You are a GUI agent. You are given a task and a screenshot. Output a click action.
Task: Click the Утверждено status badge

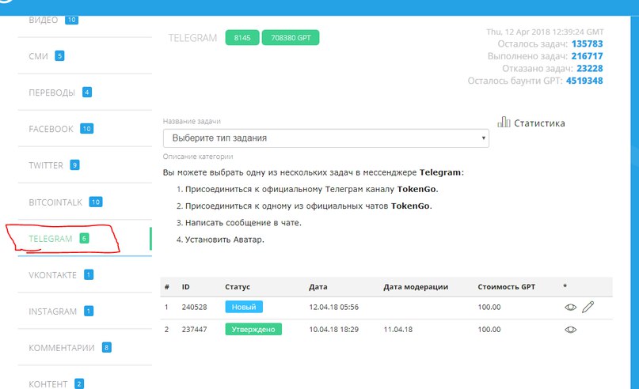(x=253, y=329)
